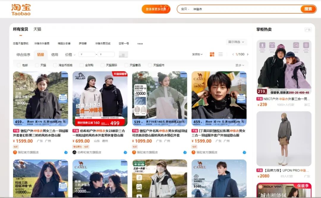This screenshot has height=198, width=321.
Task: Click chat icon for 丁真同款 product store
Action: point(244,152)
